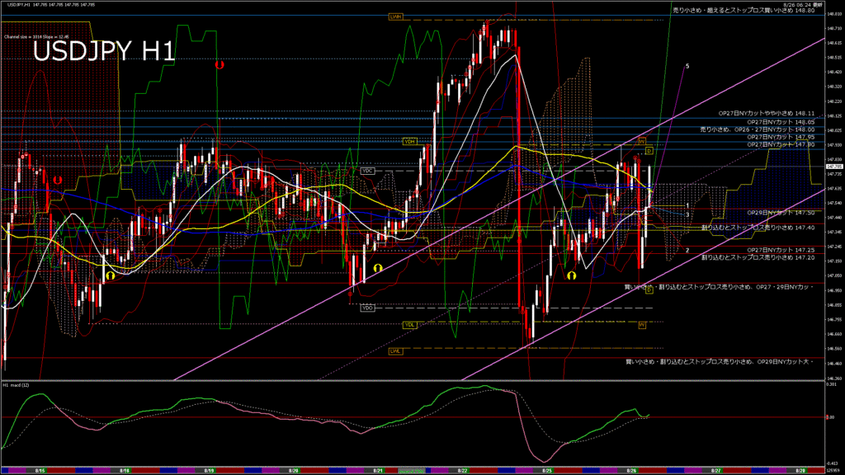Select the YDH level label
The width and height of the screenshot is (845, 475).
pos(408,141)
